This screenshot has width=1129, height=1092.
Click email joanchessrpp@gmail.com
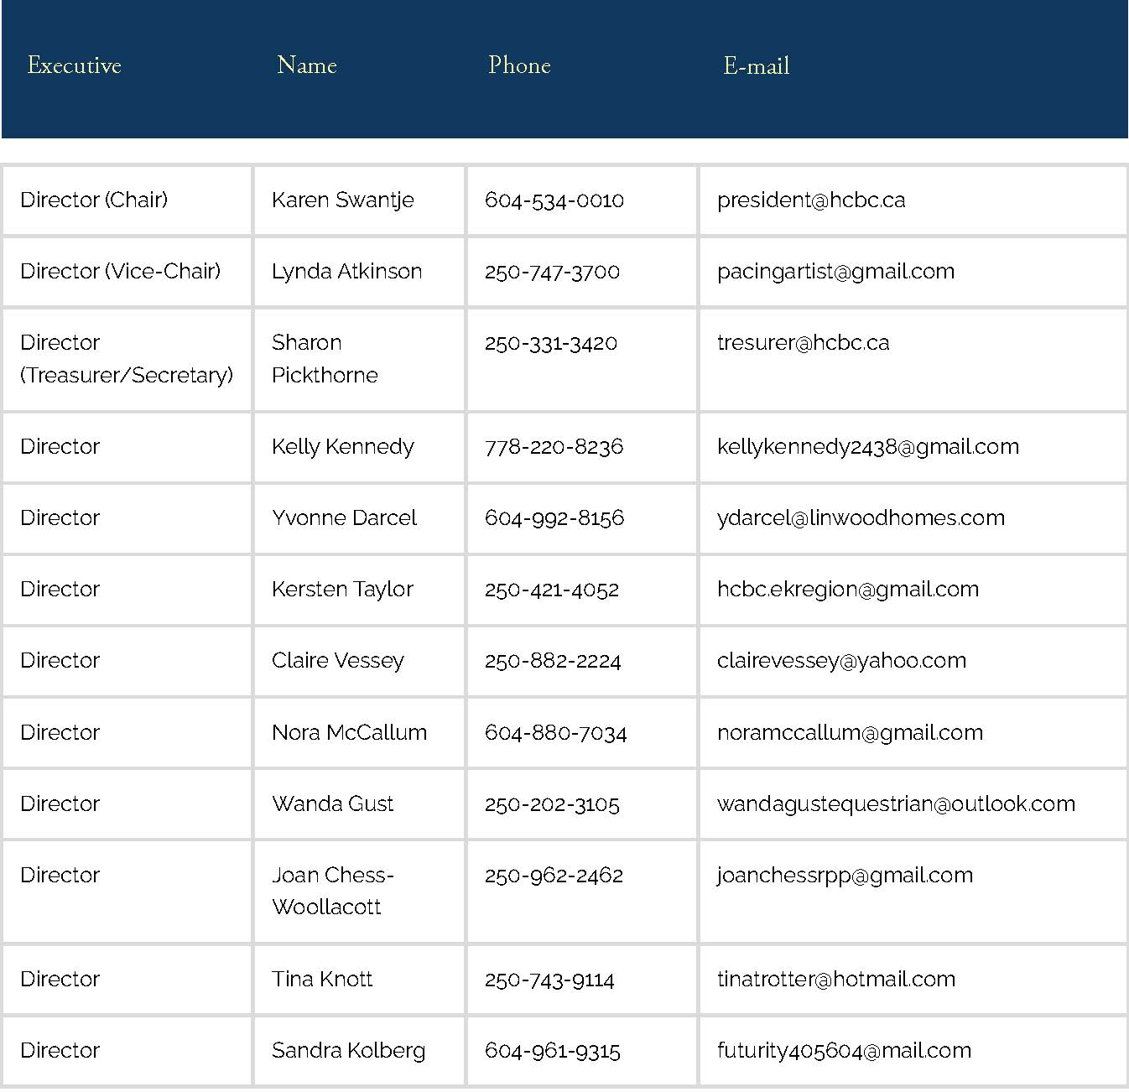[845, 875]
